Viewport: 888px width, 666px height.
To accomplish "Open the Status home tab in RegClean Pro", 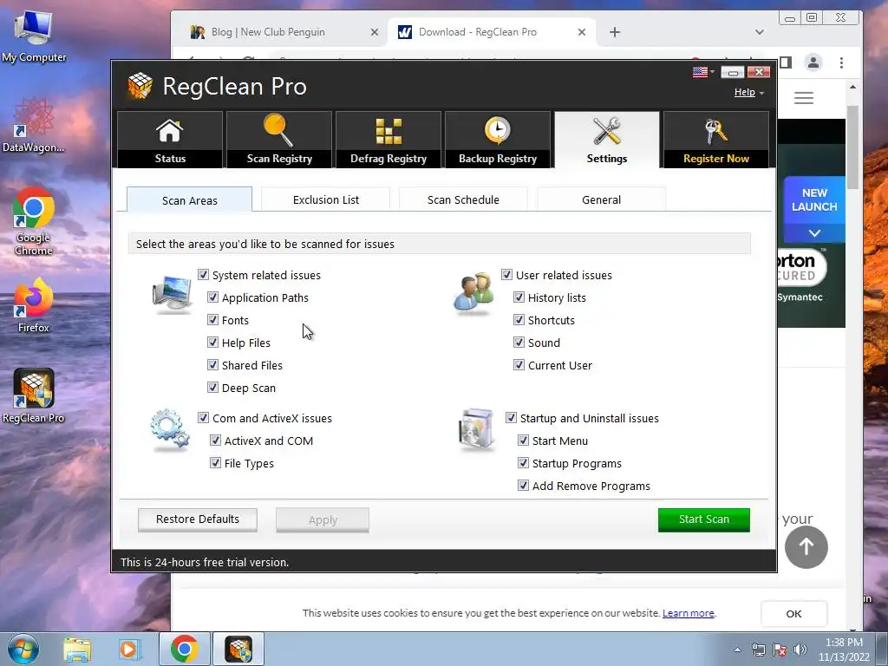I will coord(170,140).
